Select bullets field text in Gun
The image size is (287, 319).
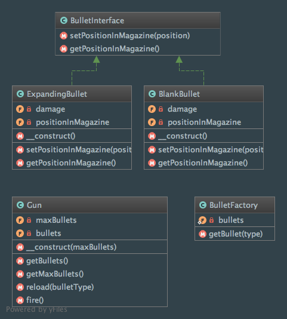[x=48, y=234]
